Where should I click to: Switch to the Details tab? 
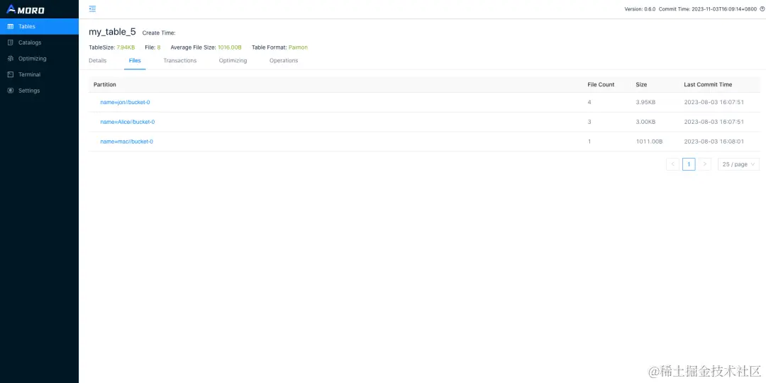point(97,60)
